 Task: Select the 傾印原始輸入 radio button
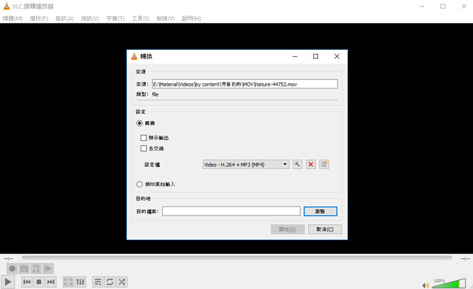(x=139, y=184)
